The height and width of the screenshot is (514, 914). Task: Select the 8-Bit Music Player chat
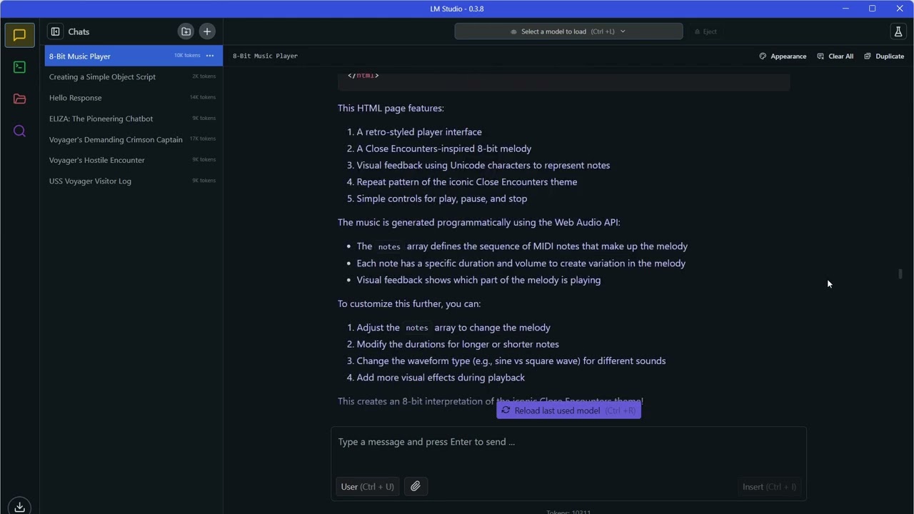[134, 56]
